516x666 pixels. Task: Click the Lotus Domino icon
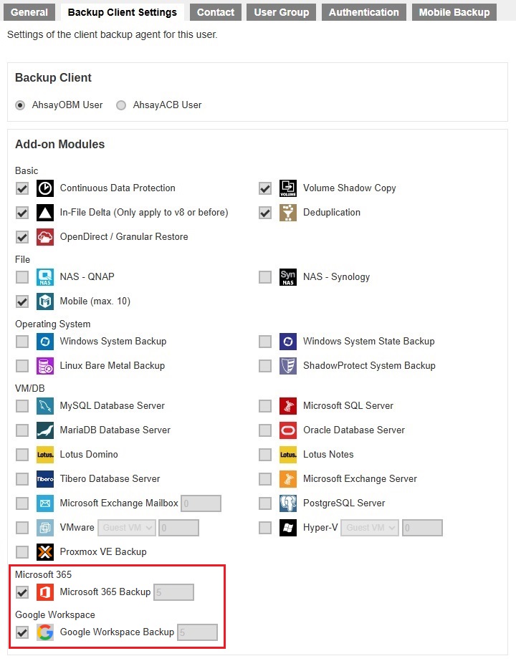coord(45,455)
